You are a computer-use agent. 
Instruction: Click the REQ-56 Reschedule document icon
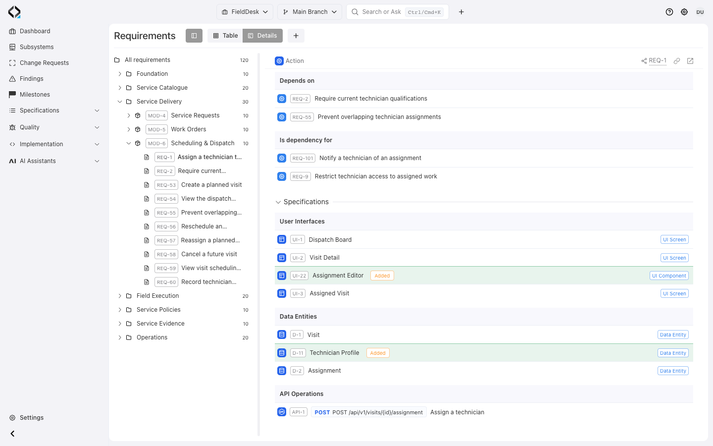[147, 226]
